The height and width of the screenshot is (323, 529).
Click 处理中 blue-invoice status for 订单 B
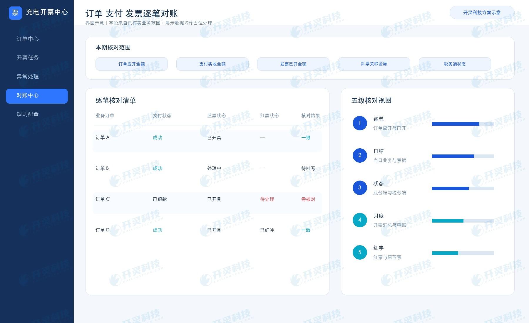(x=214, y=169)
